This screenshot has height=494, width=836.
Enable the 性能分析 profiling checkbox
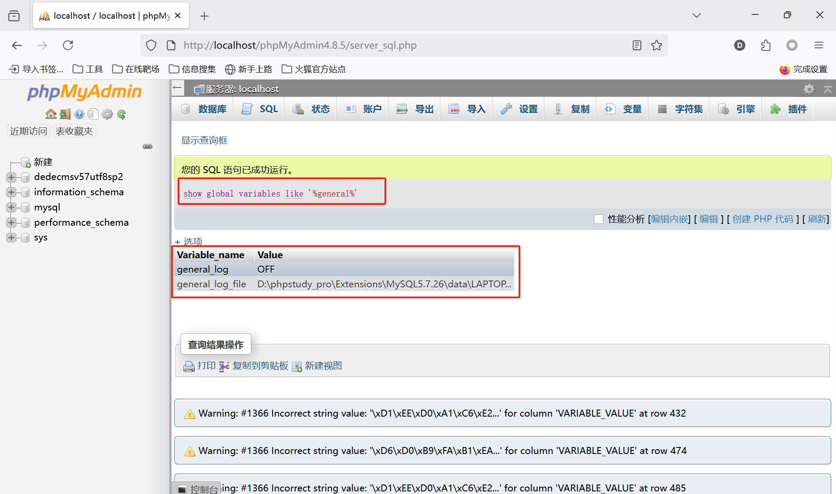coord(599,219)
